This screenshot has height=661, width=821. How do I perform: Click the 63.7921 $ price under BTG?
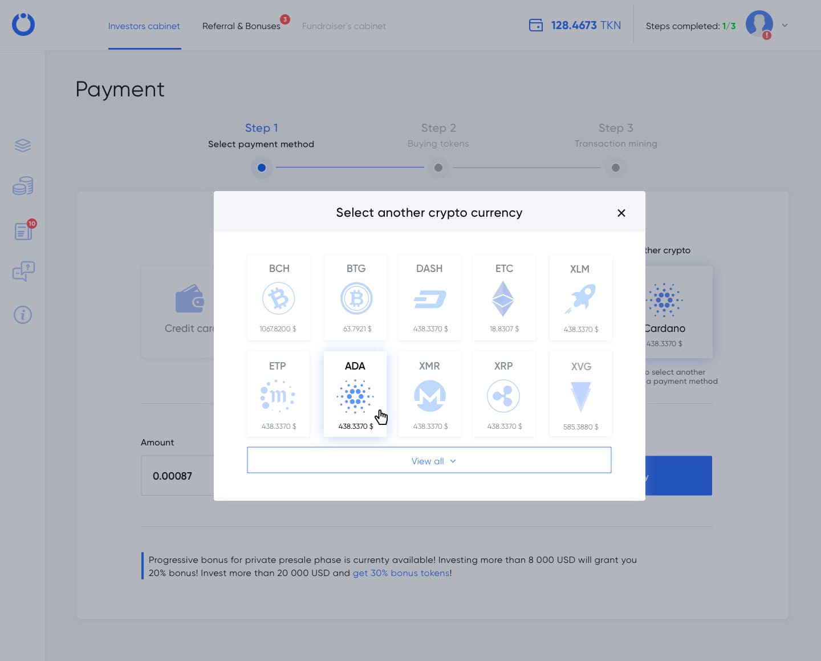(x=357, y=329)
